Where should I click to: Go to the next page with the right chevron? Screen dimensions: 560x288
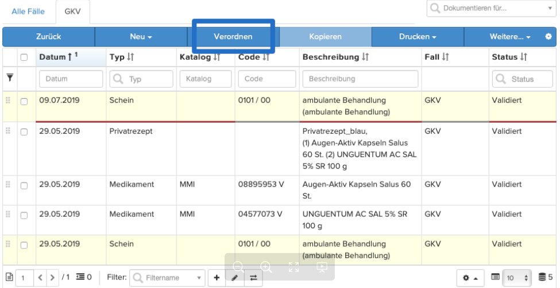point(52,277)
